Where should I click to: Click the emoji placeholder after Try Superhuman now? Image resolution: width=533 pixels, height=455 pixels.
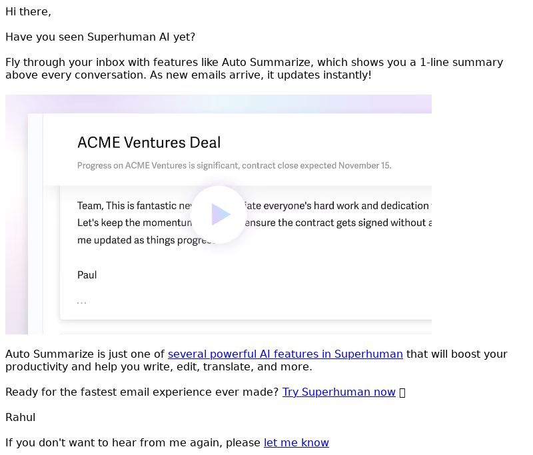point(402,393)
